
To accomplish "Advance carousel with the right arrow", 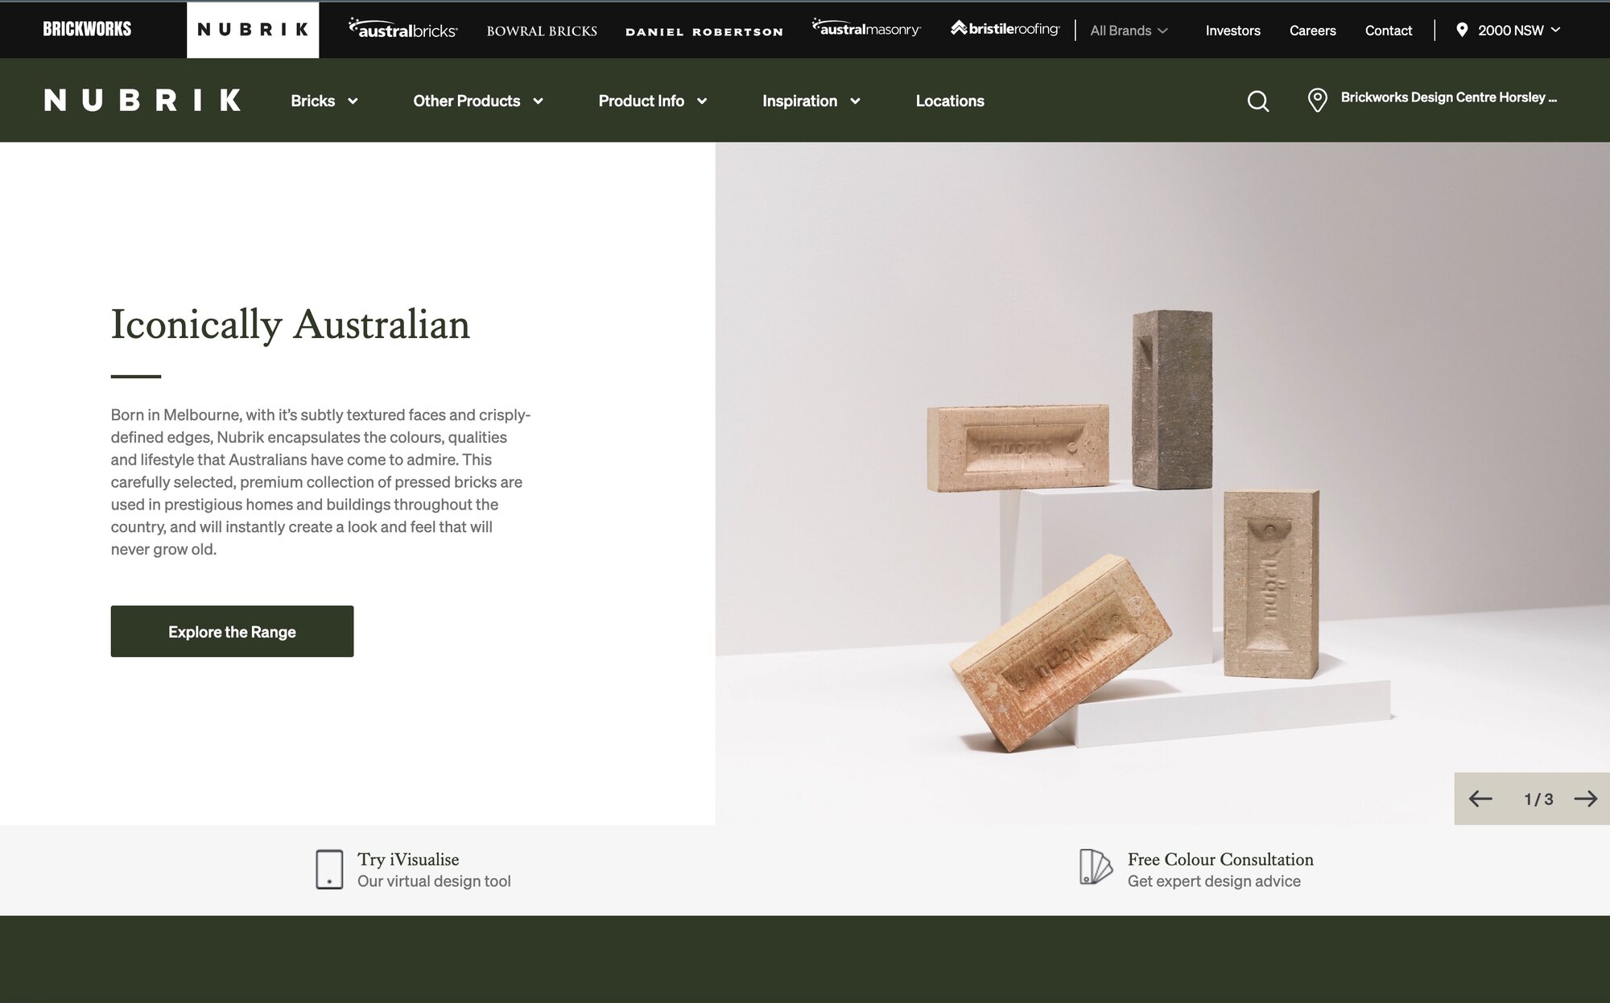I will [1586, 799].
